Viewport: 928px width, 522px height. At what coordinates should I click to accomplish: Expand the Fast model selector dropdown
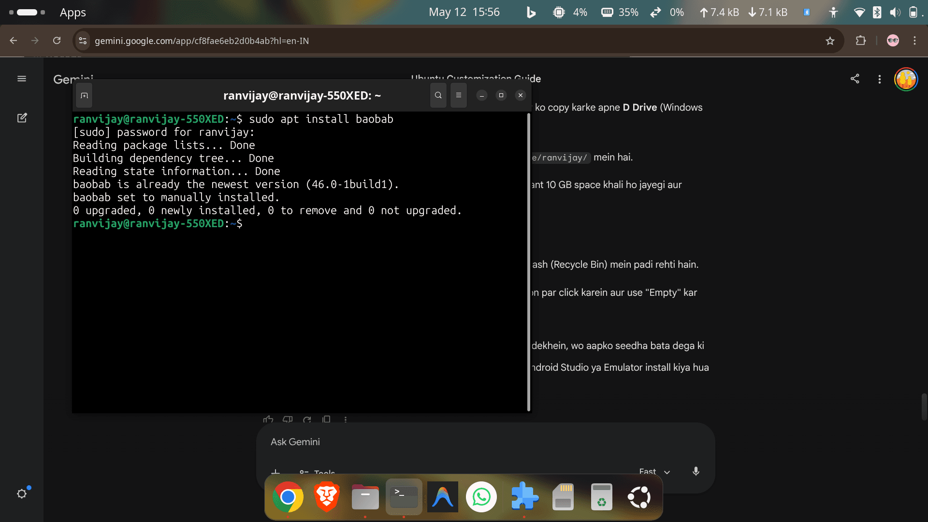[654, 472]
